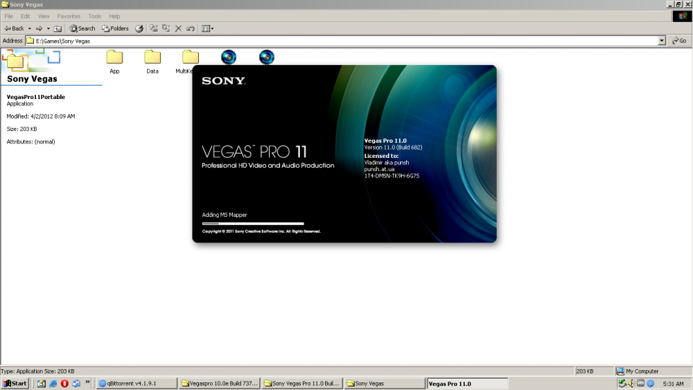Click the Start button

(15, 383)
